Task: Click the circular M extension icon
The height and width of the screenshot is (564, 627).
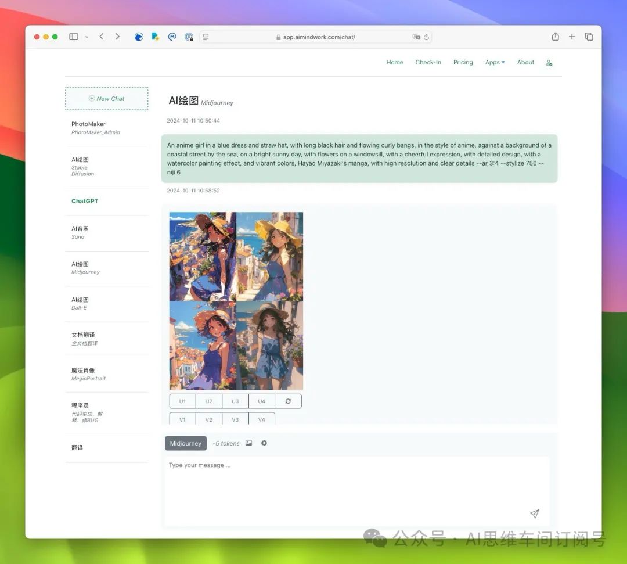Action: coord(172,37)
